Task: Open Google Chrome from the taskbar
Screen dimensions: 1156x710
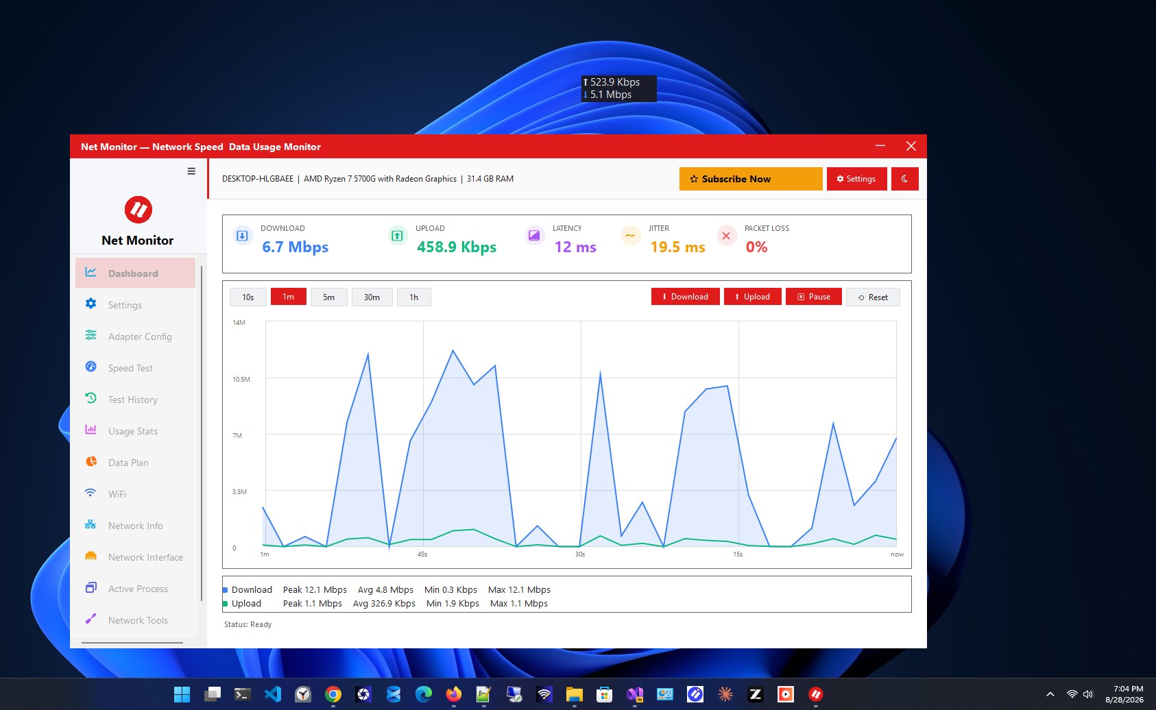Action: click(x=333, y=694)
